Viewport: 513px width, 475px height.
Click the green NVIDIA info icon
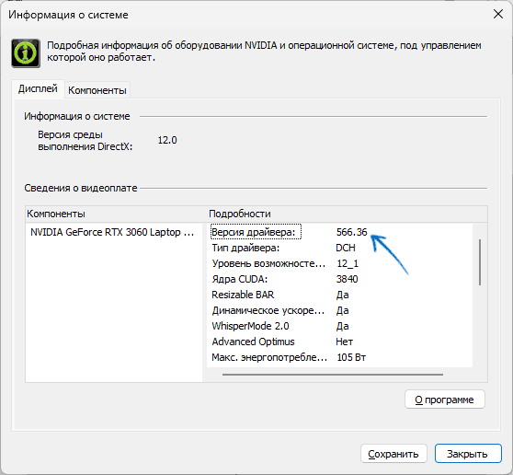tap(26, 53)
